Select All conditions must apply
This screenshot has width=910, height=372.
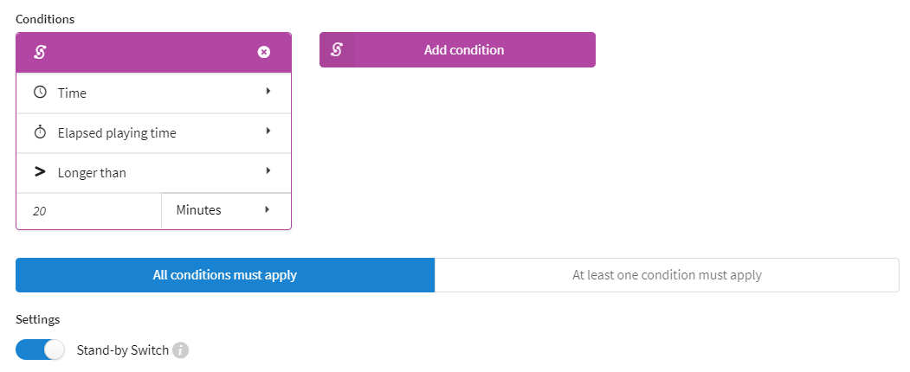click(225, 274)
